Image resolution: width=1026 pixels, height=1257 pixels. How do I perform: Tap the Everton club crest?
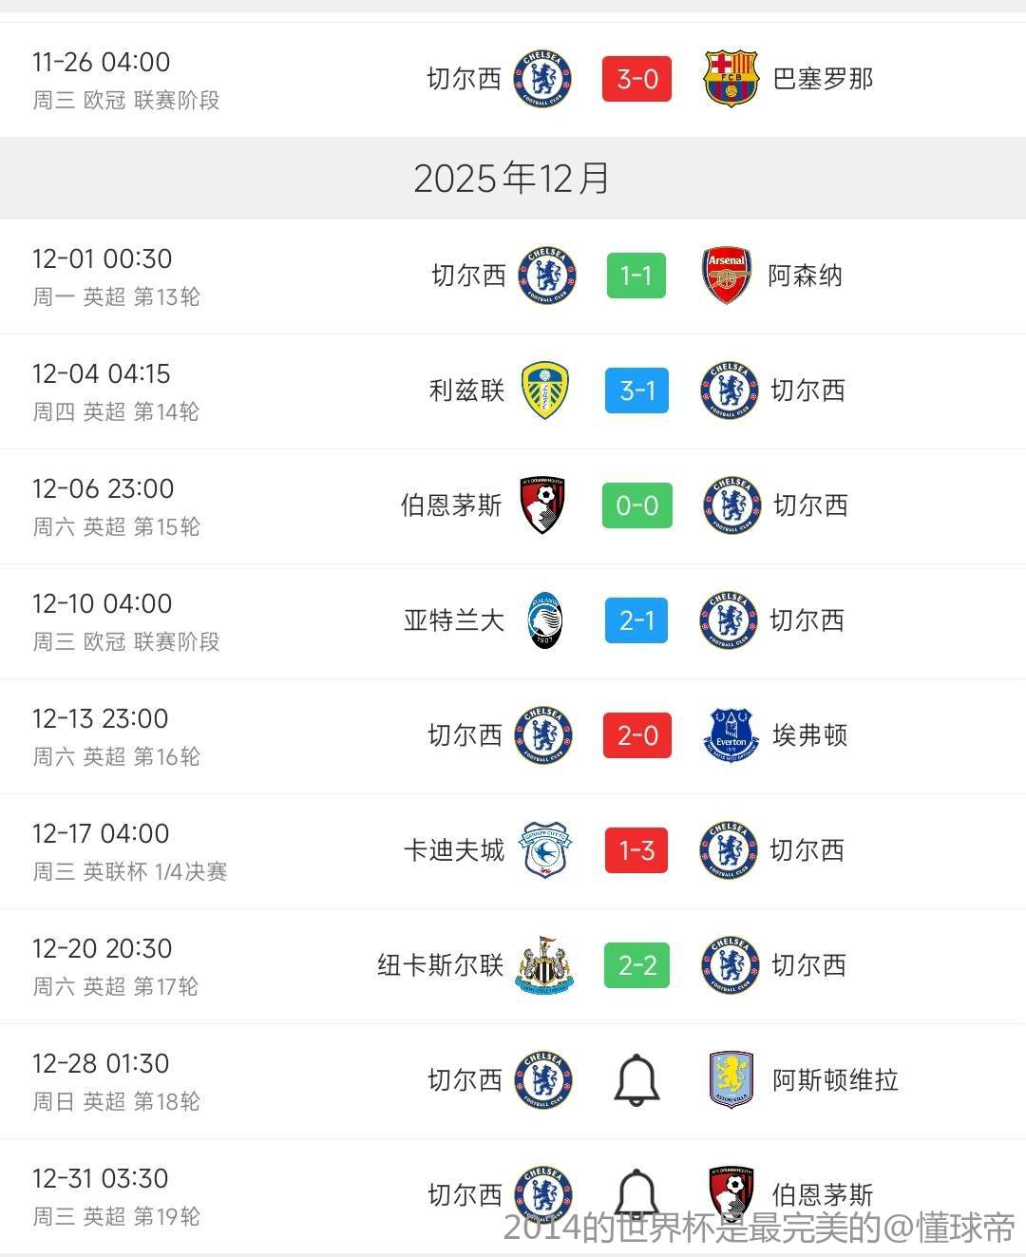(731, 735)
